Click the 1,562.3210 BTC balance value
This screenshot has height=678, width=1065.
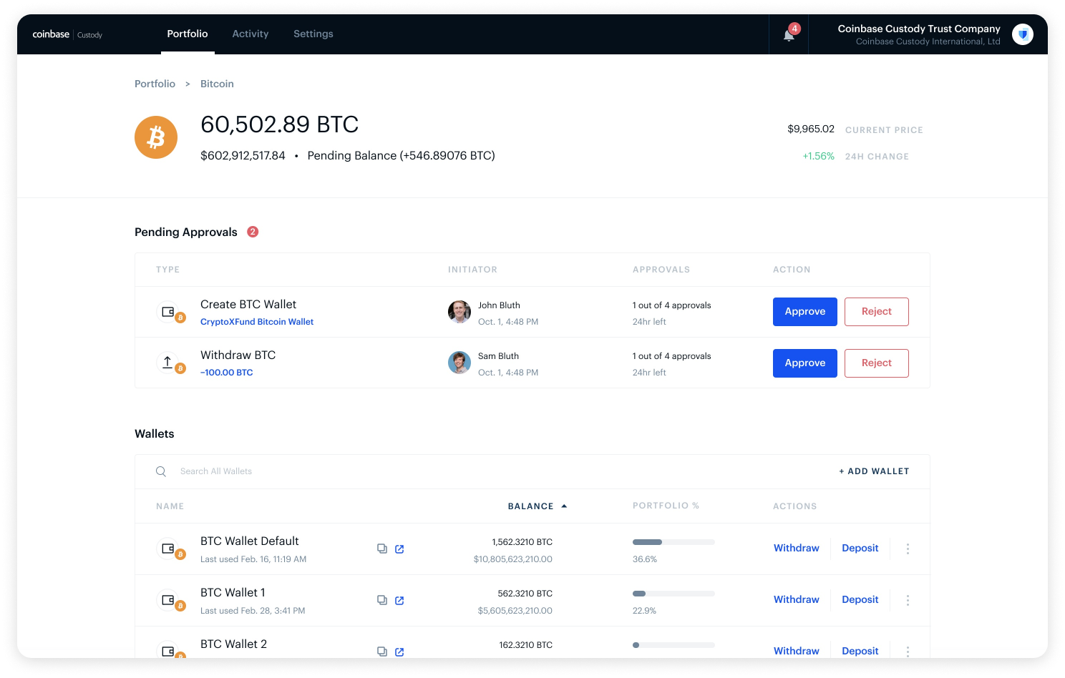[x=522, y=542]
